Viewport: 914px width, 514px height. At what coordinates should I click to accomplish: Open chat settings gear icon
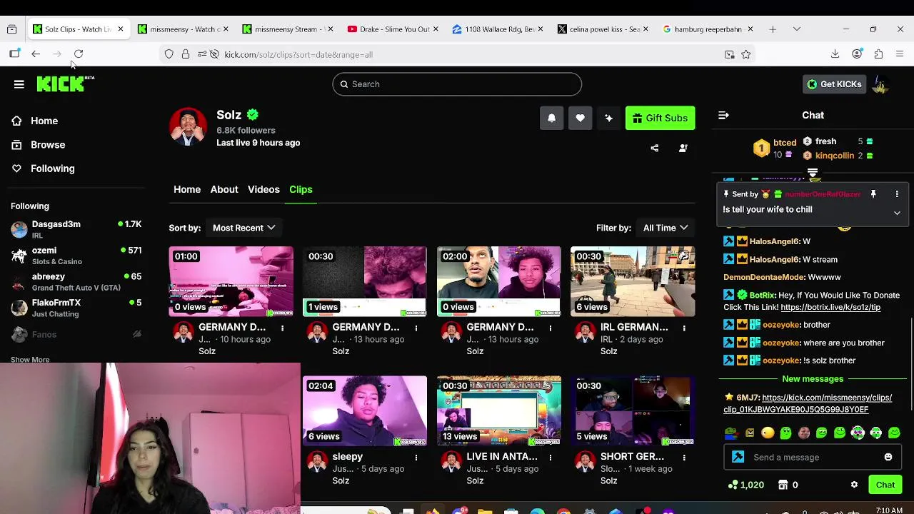coord(854,485)
